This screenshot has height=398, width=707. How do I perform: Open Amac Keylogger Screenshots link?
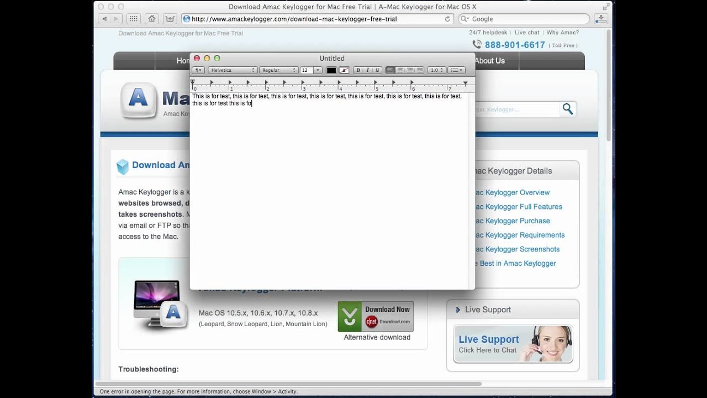coord(518,249)
